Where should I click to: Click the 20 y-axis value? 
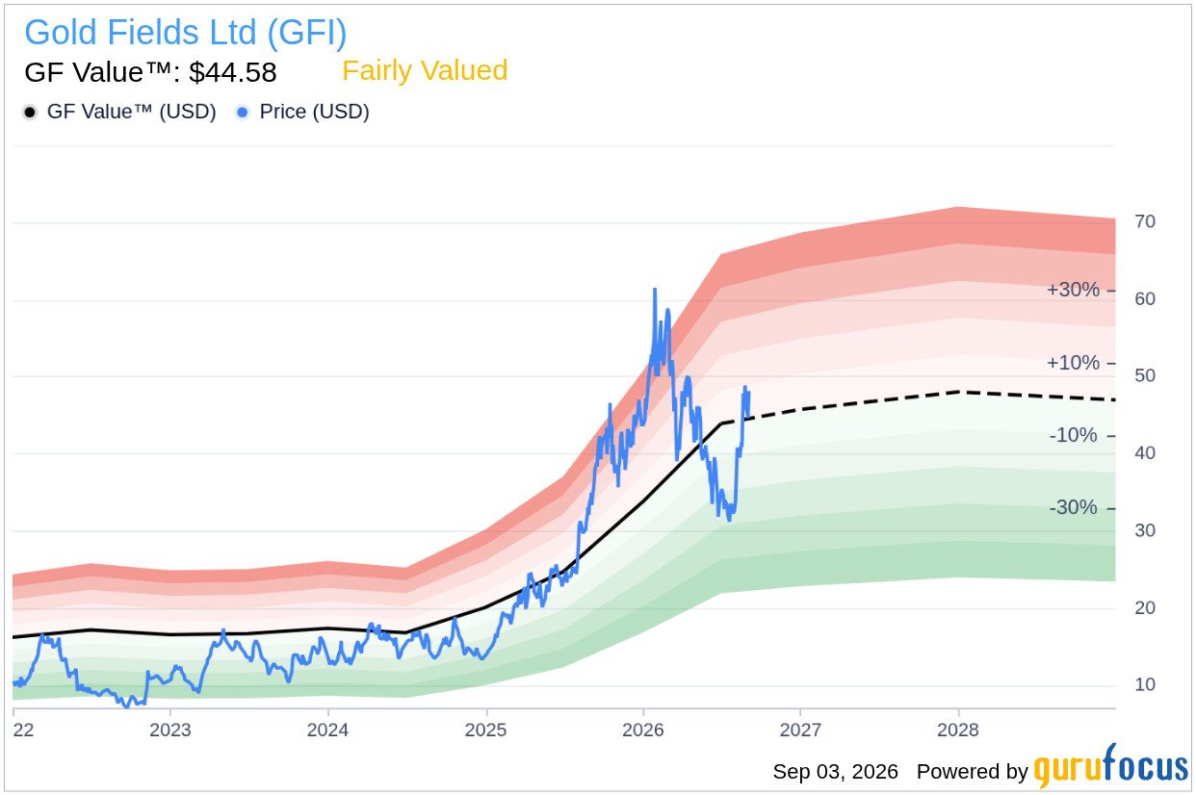click(x=1145, y=608)
